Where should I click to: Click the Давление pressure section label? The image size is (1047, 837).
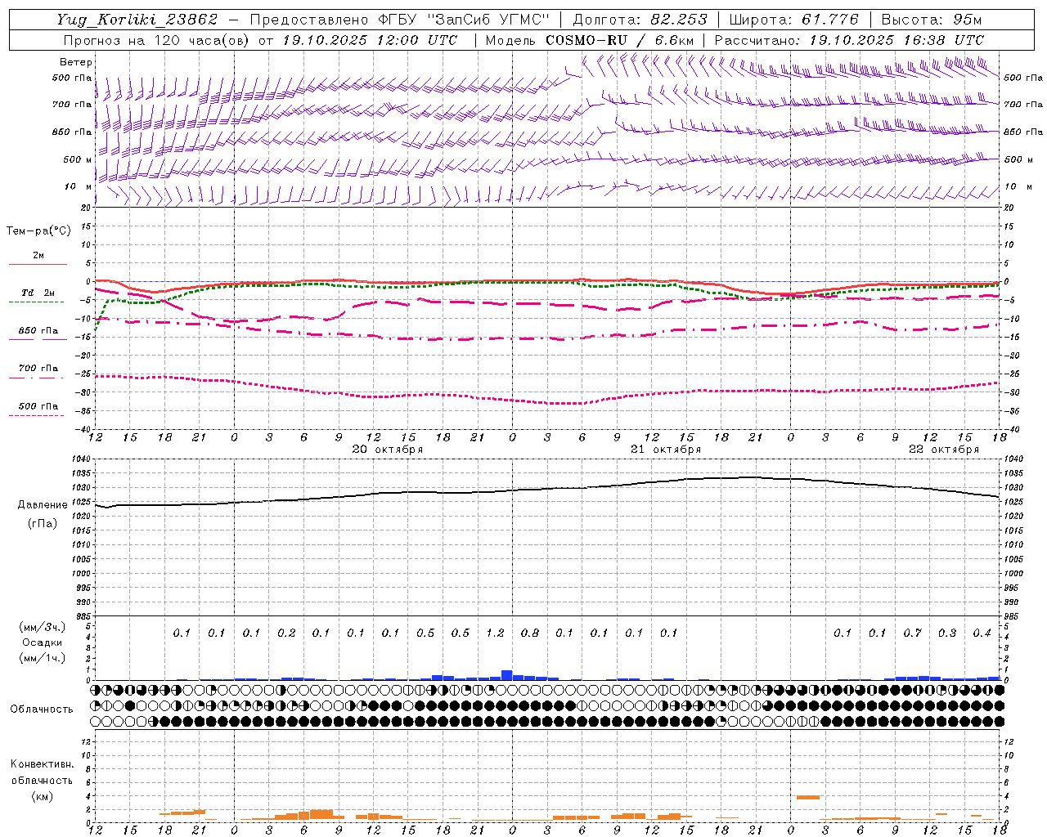(43, 505)
